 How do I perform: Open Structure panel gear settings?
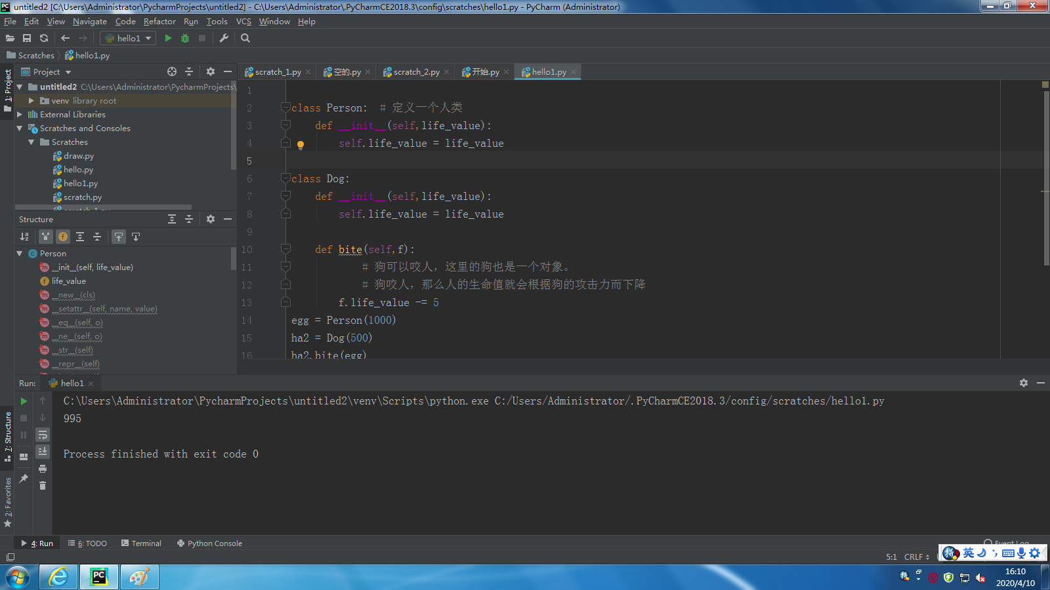tap(211, 219)
